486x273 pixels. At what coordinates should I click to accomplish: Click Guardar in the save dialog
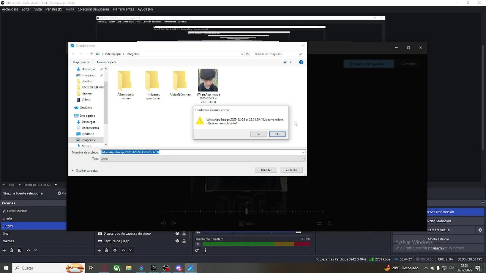click(x=266, y=170)
